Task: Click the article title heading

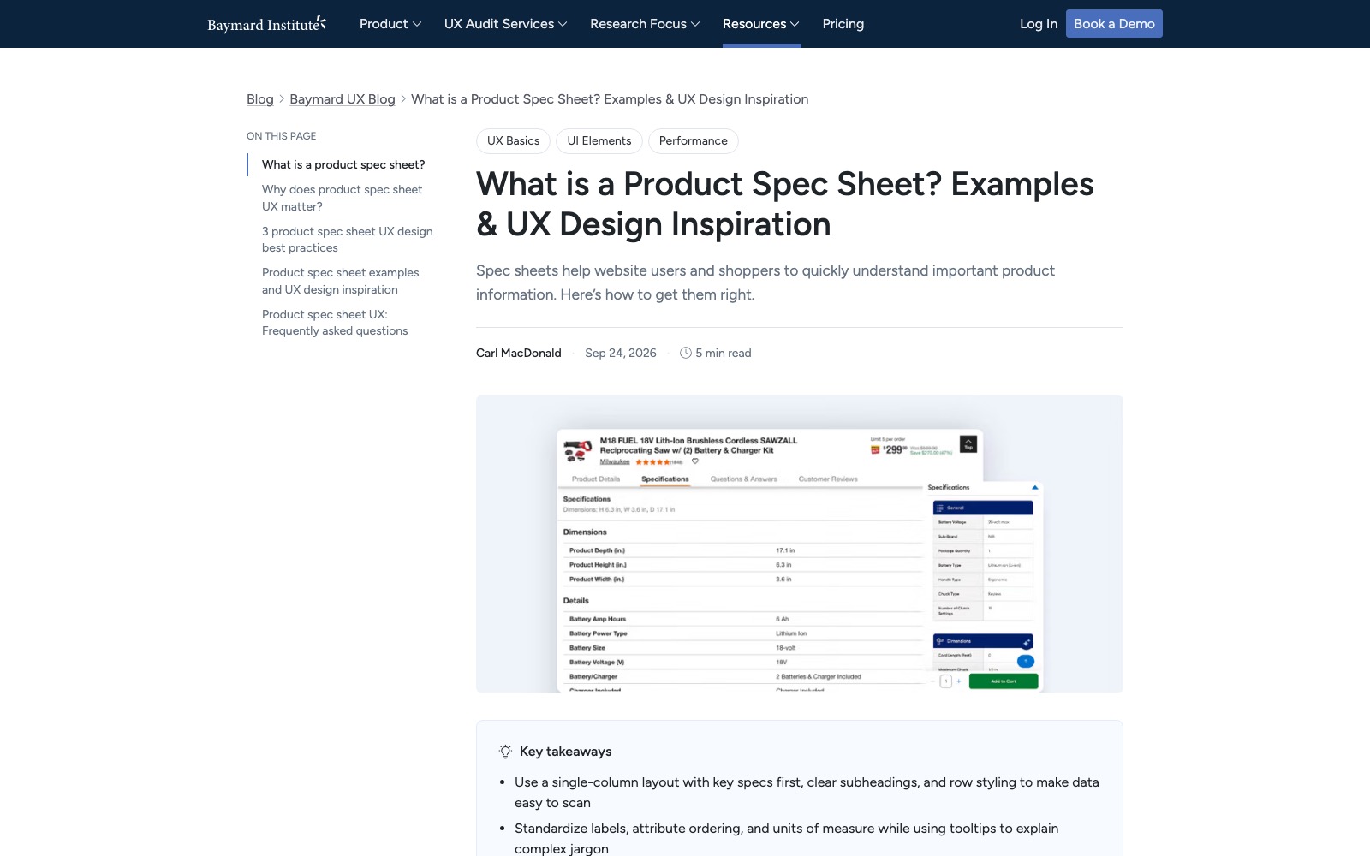Action: click(x=785, y=204)
